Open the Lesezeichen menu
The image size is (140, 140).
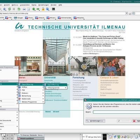click(25, 5)
